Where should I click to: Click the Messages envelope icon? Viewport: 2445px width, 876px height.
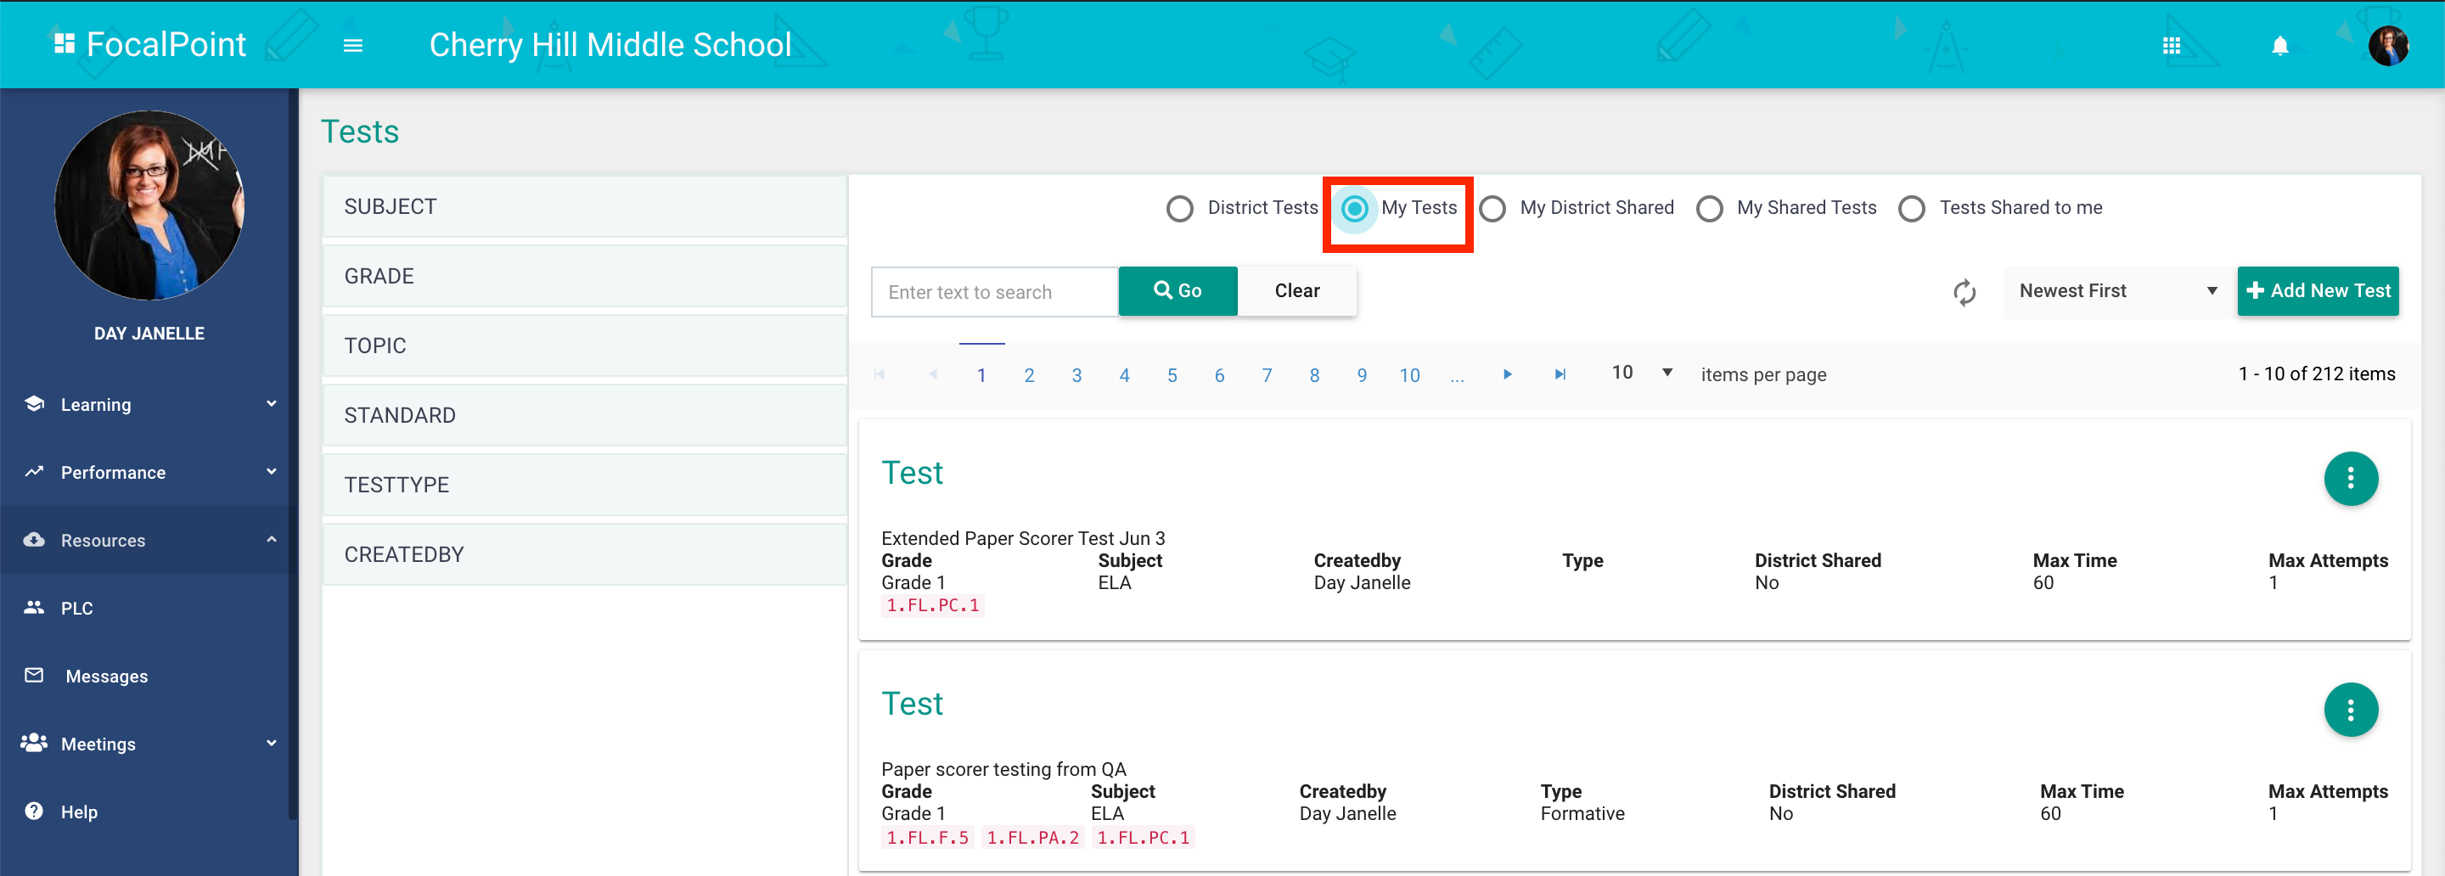pyautogui.click(x=34, y=676)
